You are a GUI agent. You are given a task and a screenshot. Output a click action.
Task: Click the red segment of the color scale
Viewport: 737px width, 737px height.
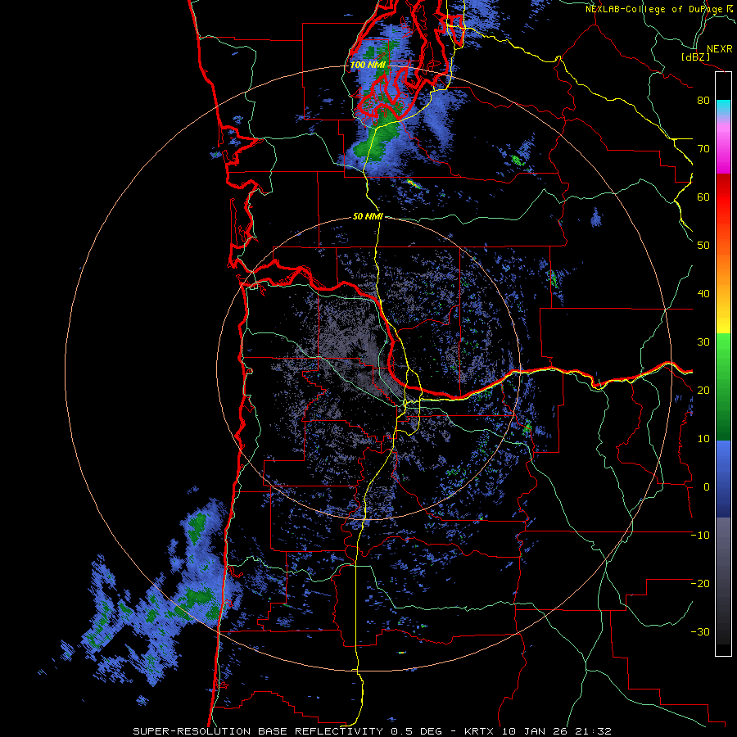click(x=723, y=197)
